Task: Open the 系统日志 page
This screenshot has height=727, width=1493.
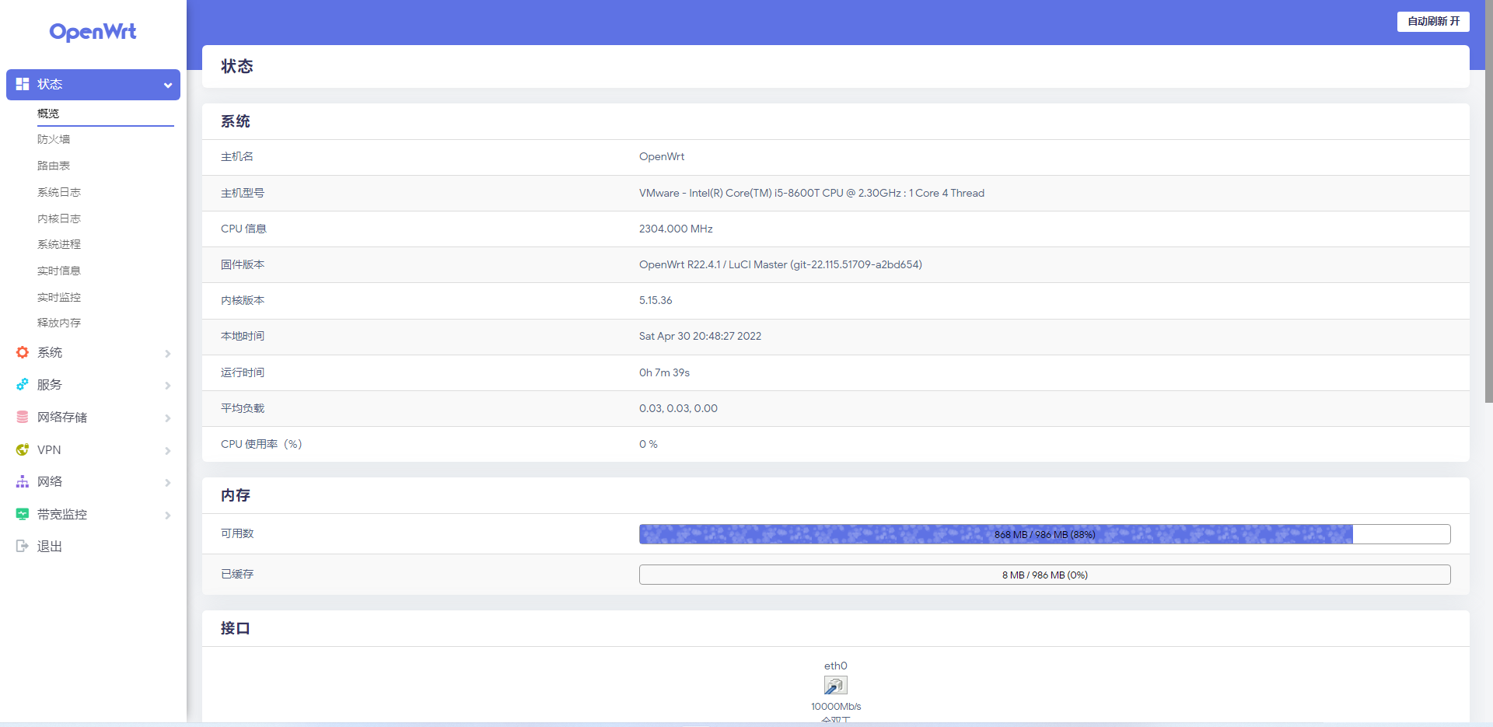Action: (x=59, y=192)
